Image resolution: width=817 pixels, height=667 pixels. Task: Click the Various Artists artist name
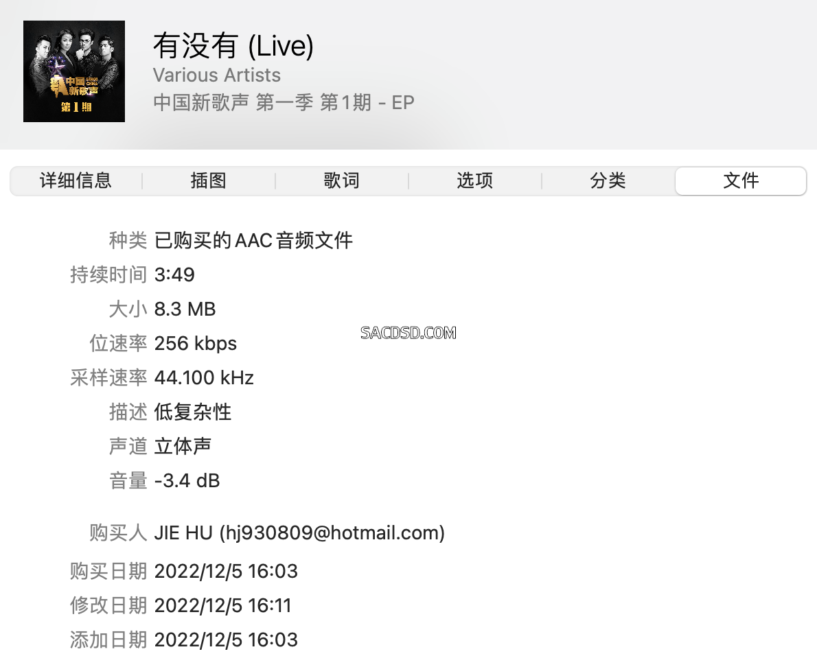tap(217, 75)
